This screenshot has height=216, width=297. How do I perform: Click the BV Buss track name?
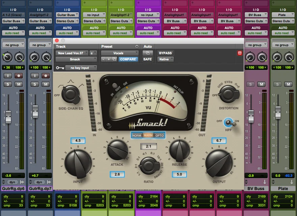[x=256, y=189]
